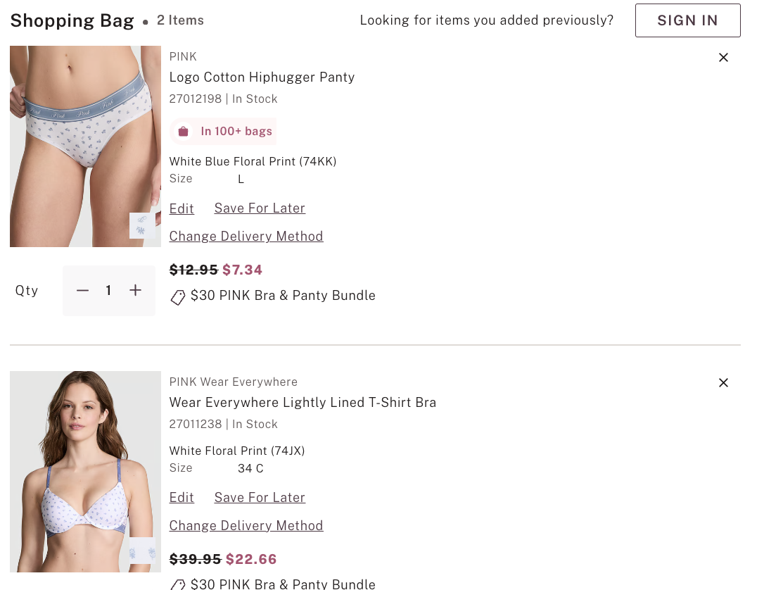
Task: Remove the Wear Everywhere T-Shirt Bra item
Action: pos(723,383)
